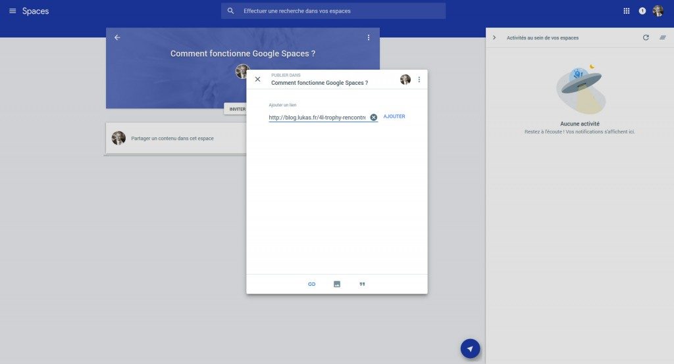Image resolution: width=674 pixels, height=364 pixels.
Task: Click the user avatar beside share box
Action: coord(118,138)
